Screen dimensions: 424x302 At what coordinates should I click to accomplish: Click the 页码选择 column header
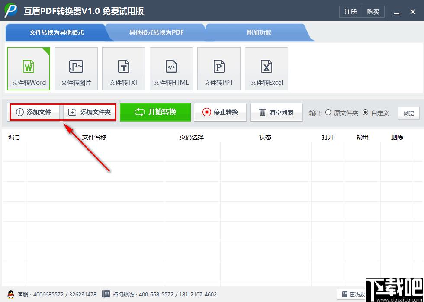pos(192,137)
